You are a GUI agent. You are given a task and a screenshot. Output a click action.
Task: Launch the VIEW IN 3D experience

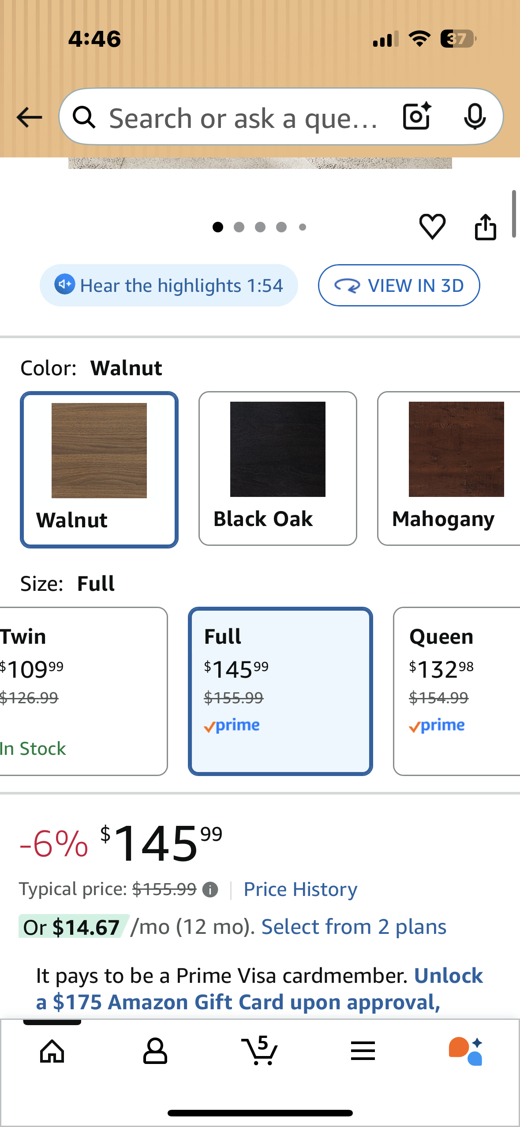(x=398, y=285)
